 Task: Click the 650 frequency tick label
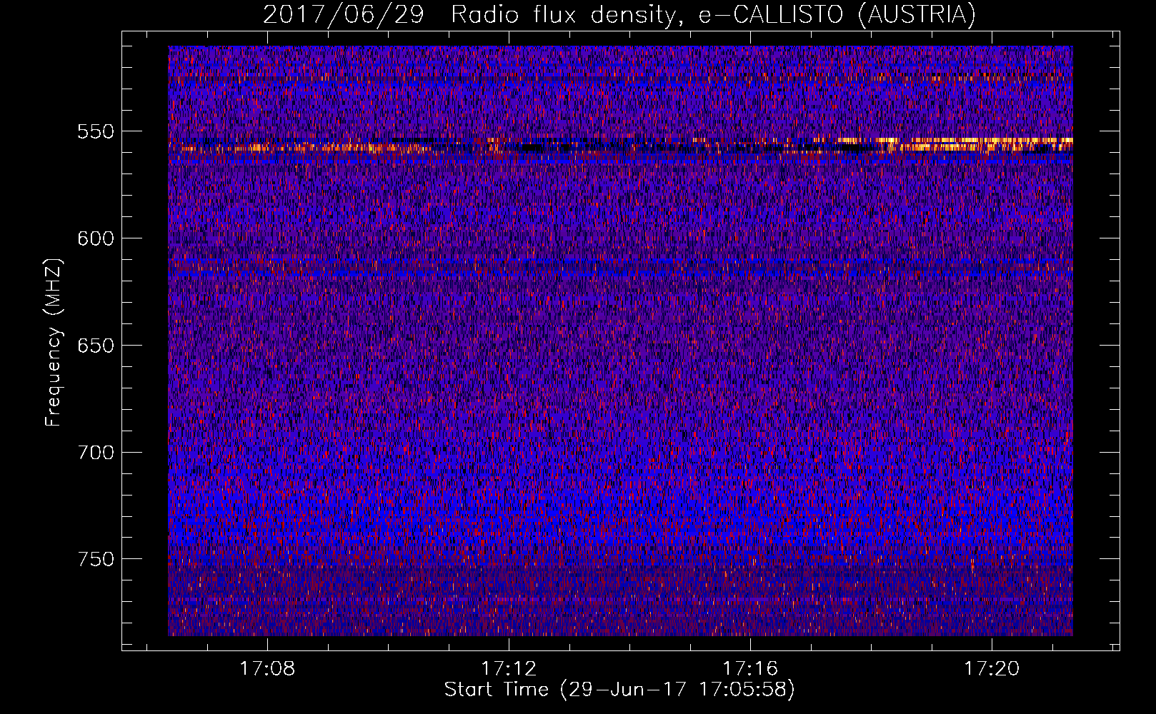tap(96, 346)
